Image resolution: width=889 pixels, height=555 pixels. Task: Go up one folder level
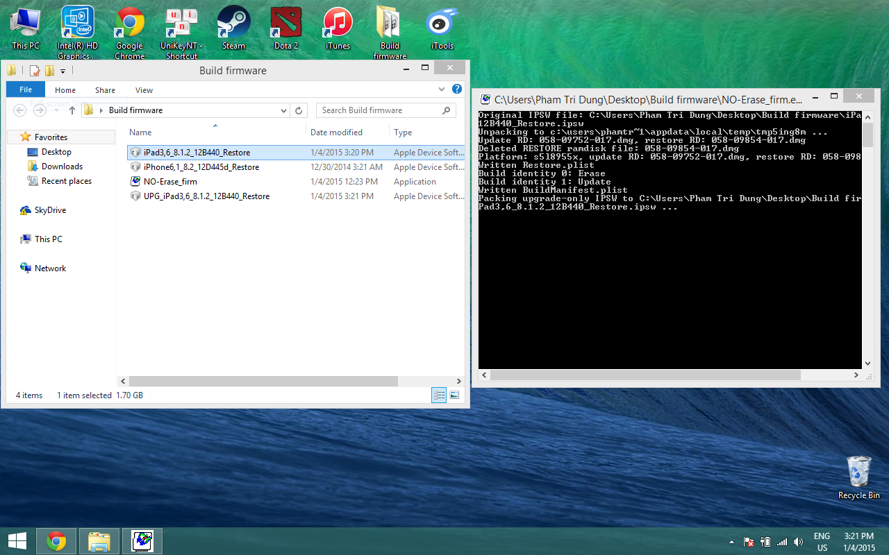point(72,110)
